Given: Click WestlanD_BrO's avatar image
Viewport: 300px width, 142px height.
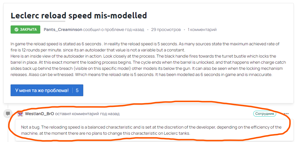Looking at the screenshot, I should [x=20, y=114].
